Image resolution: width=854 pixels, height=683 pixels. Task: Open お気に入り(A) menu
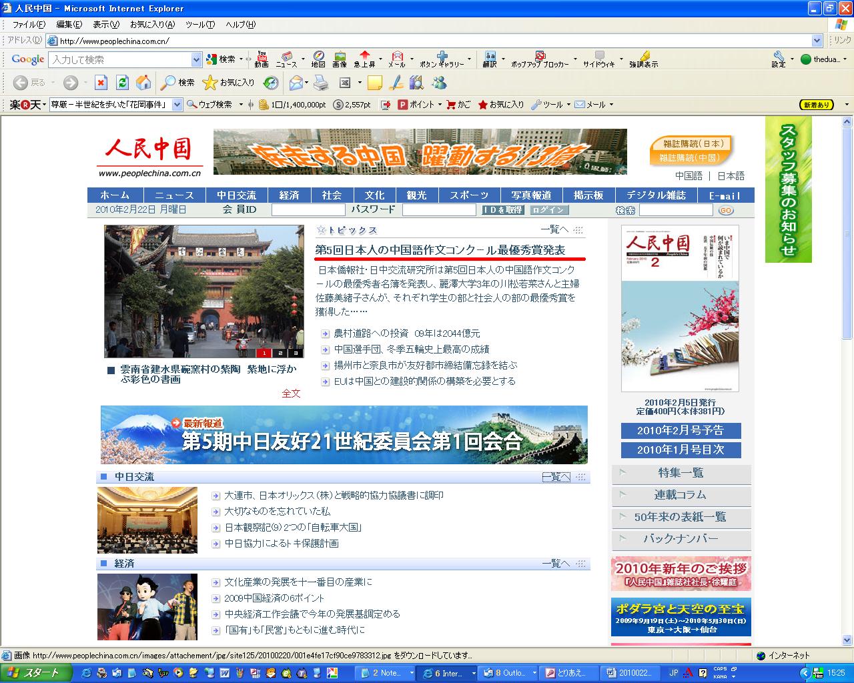(152, 25)
